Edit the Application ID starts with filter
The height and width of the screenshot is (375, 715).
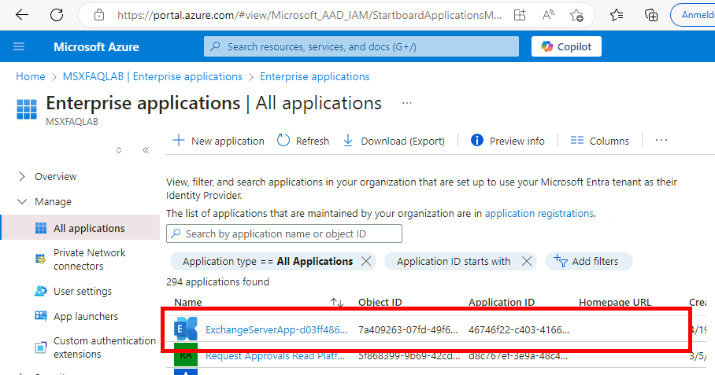pyautogui.click(x=454, y=262)
